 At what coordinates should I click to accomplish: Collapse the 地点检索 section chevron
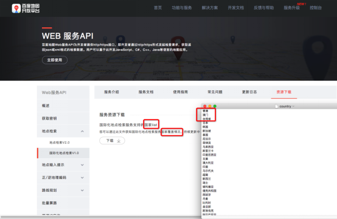pyautogui.click(x=82, y=131)
